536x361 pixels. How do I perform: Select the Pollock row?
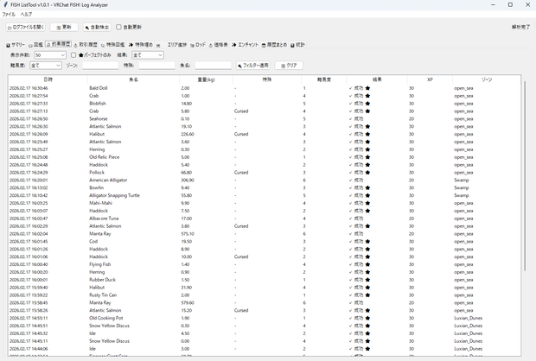coord(265,173)
